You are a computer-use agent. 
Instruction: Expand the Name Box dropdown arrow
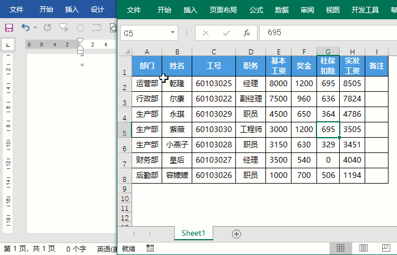pyautogui.click(x=172, y=32)
